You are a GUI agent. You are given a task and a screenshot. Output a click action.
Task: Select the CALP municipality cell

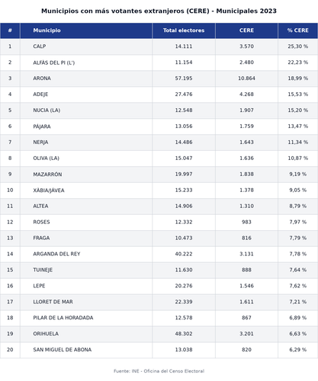coord(86,46)
